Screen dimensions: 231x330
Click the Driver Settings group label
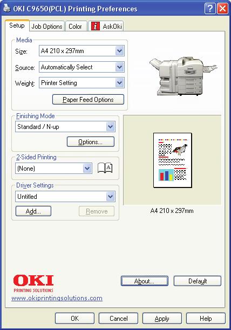tap(35, 185)
